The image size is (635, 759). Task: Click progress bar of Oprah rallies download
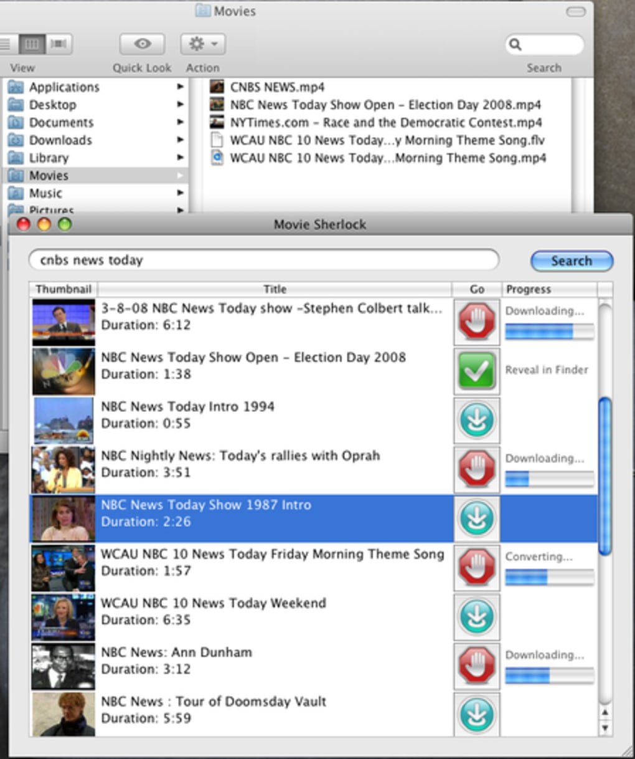[549, 479]
